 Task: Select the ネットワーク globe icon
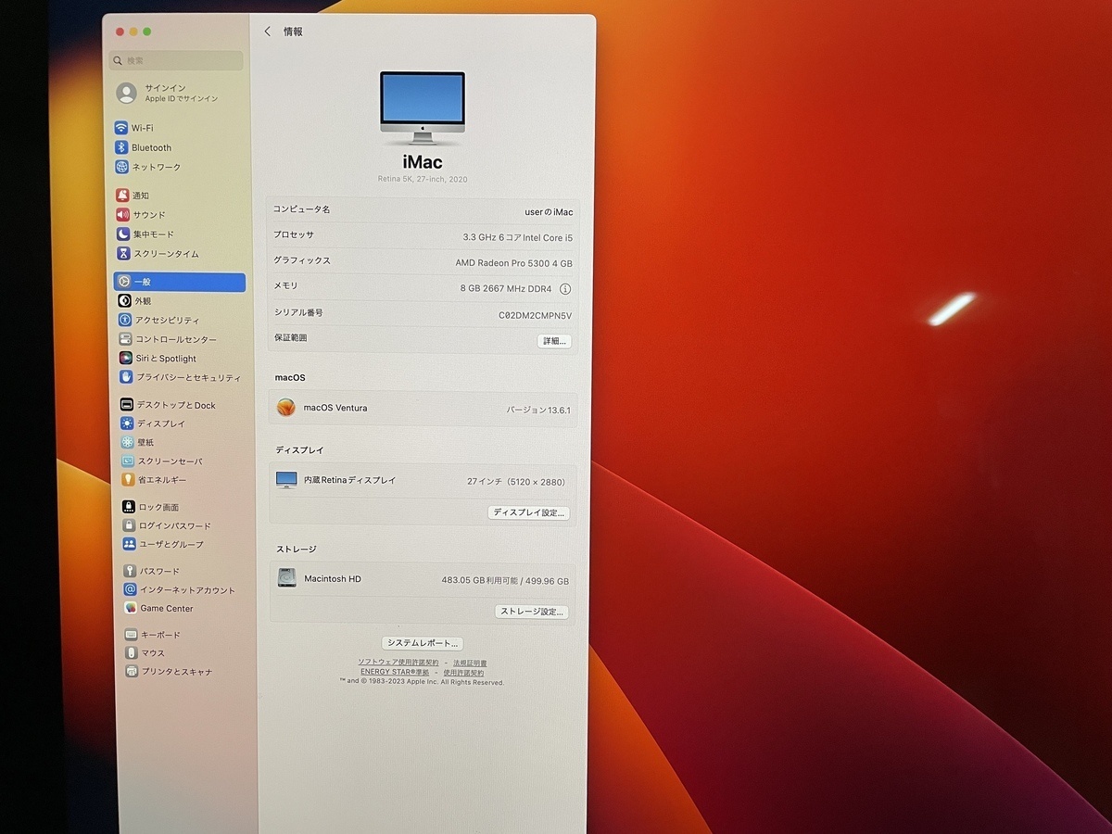121,167
